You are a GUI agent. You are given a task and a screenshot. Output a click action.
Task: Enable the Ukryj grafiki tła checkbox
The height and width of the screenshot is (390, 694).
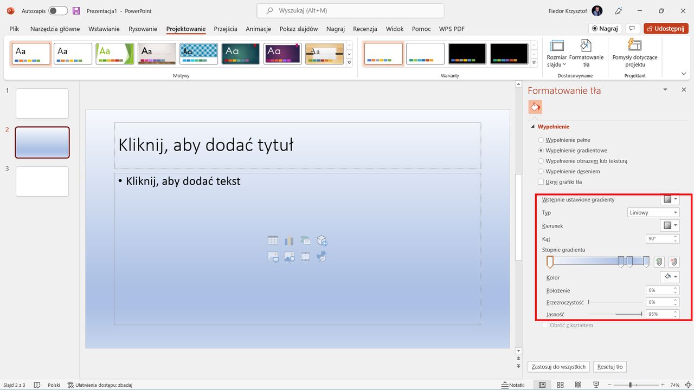[541, 181]
